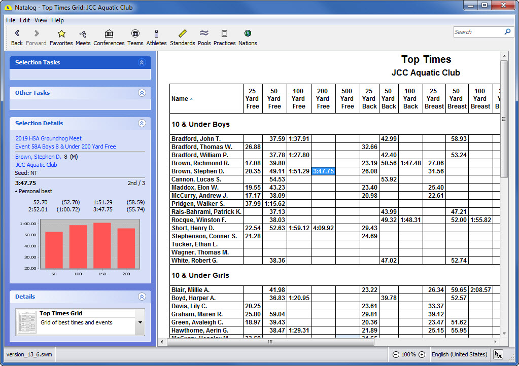Click the Back navigation arrow
The image size is (519, 366).
(17, 34)
